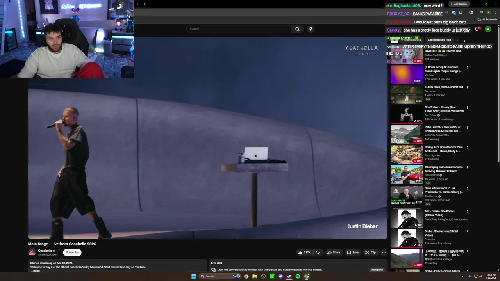
Task: Click Ask Gemini in Chrome title bar
Action: (x=459, y=4)
